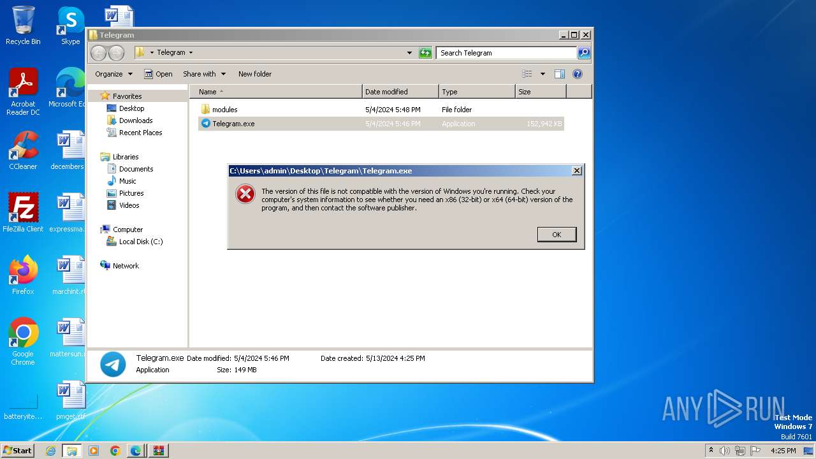Open Desktop in navigation pane
Viewport: 816px width, 459px height.
131,108
